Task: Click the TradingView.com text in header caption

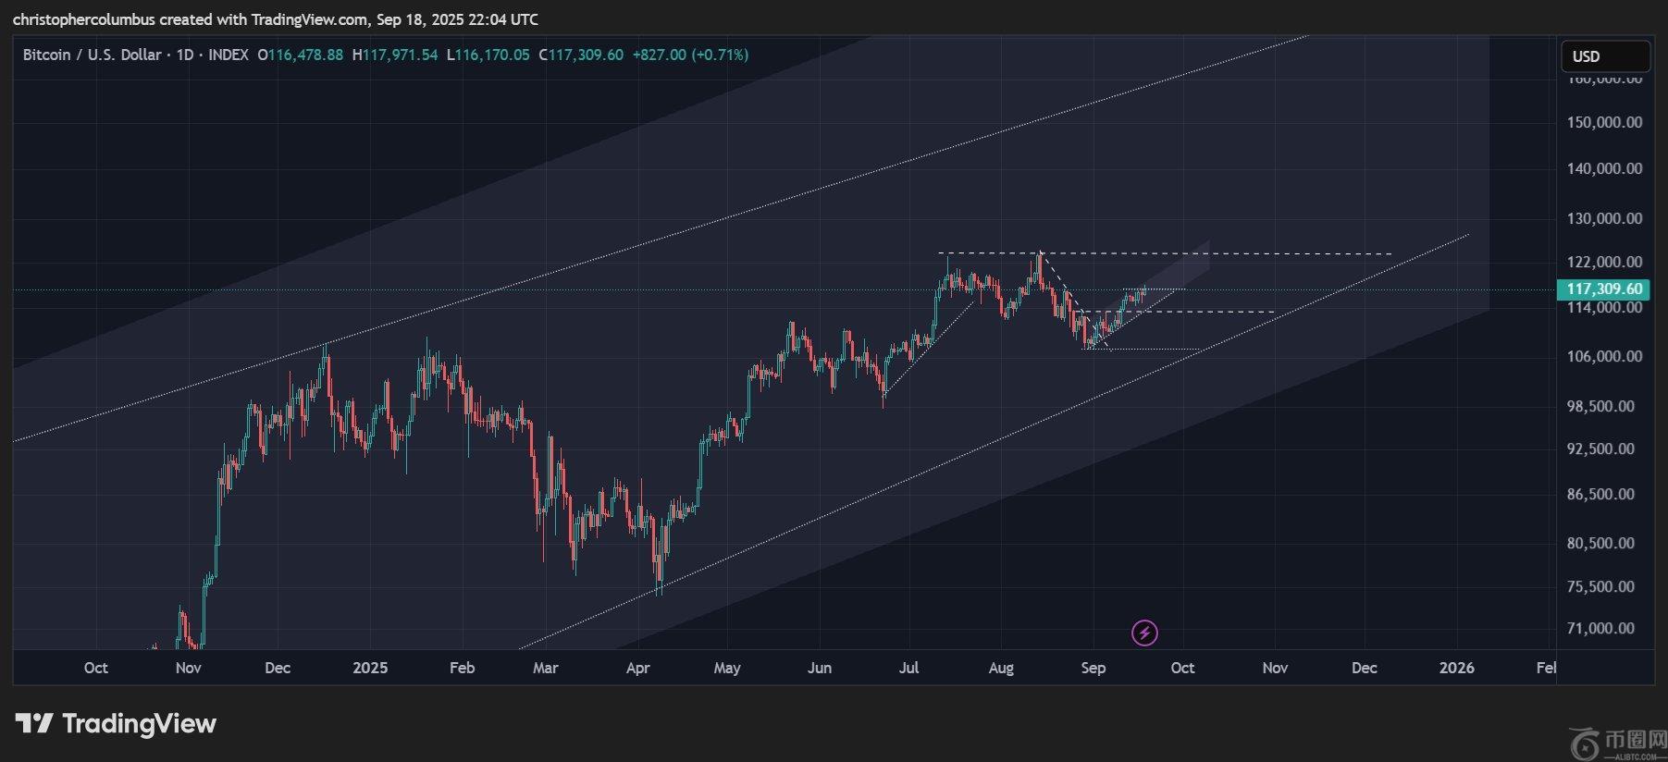Action: [309, 19]
